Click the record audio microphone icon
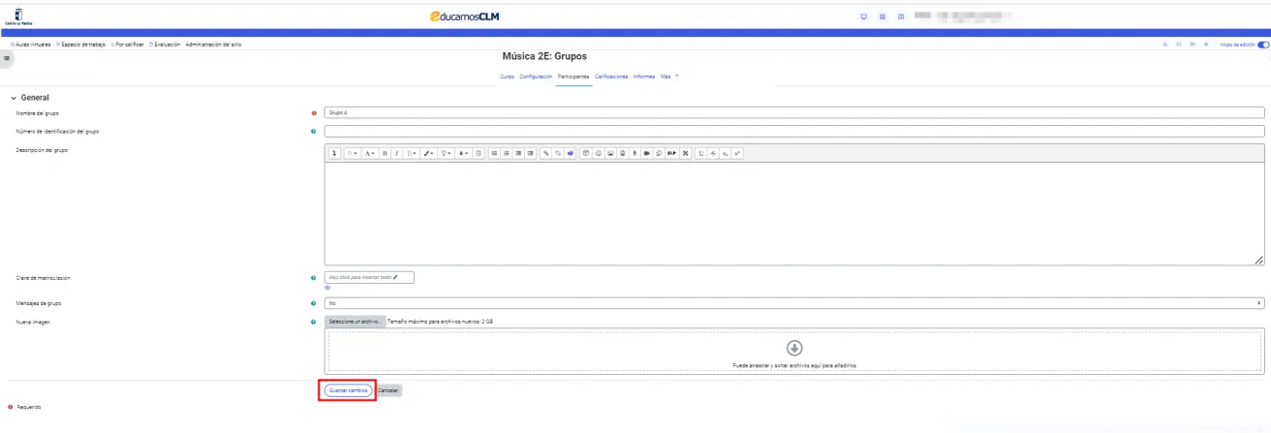The height and width of the screenshot is (433, 1271). [x=635, y=153]
